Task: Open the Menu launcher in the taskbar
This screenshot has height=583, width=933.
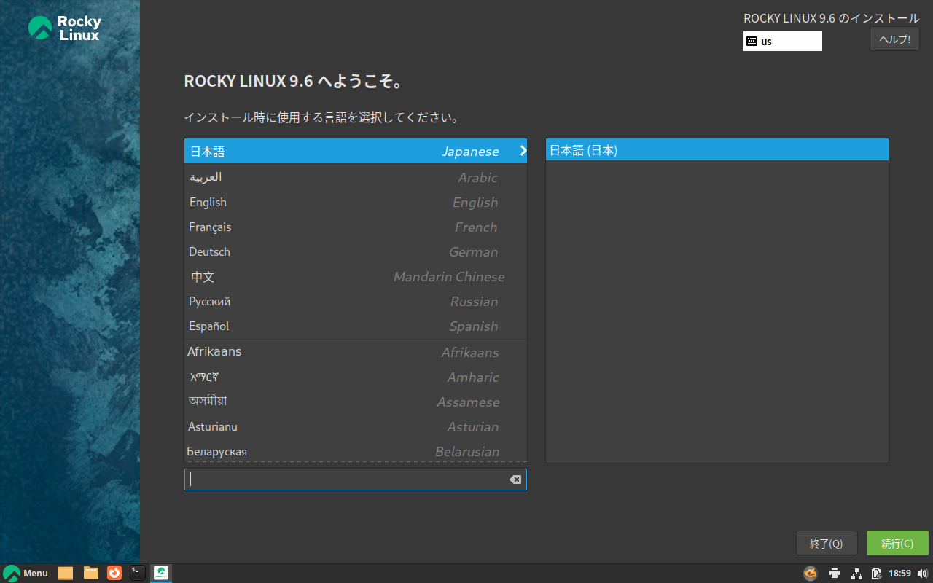Action: 26,573
